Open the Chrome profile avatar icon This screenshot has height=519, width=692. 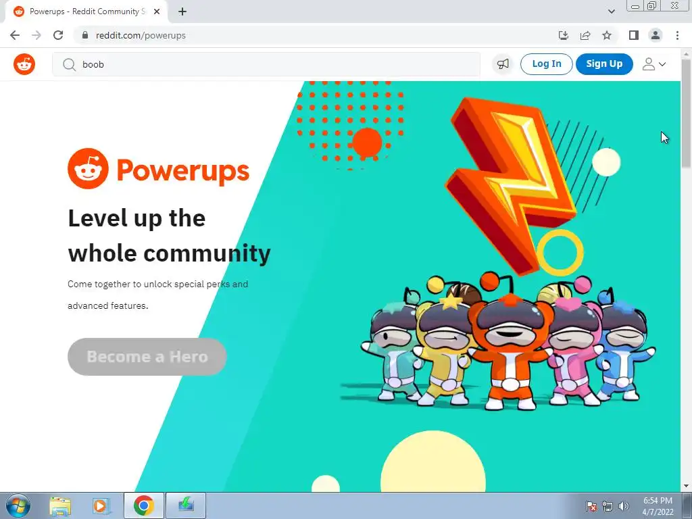pyautogui.click(x=656, y=35)
